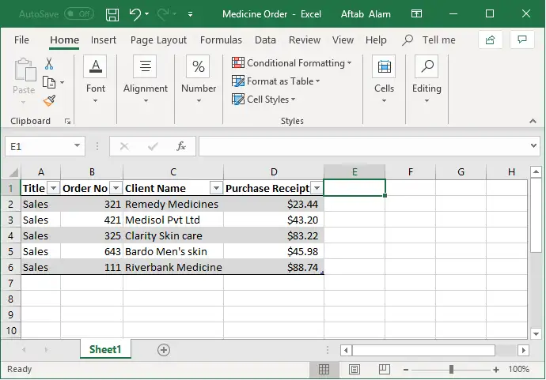Click the Ribbon Display Options icon
The height and width of the screenshot is (380, 546).
coord(416,14)
